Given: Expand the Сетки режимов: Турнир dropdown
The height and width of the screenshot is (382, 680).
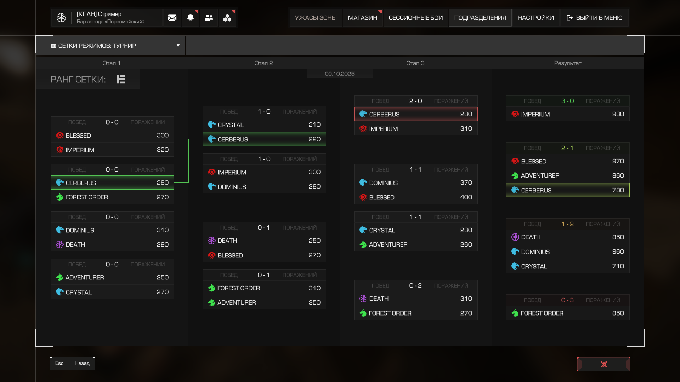Looking at the screenshot, I should [x=178, y=46].
